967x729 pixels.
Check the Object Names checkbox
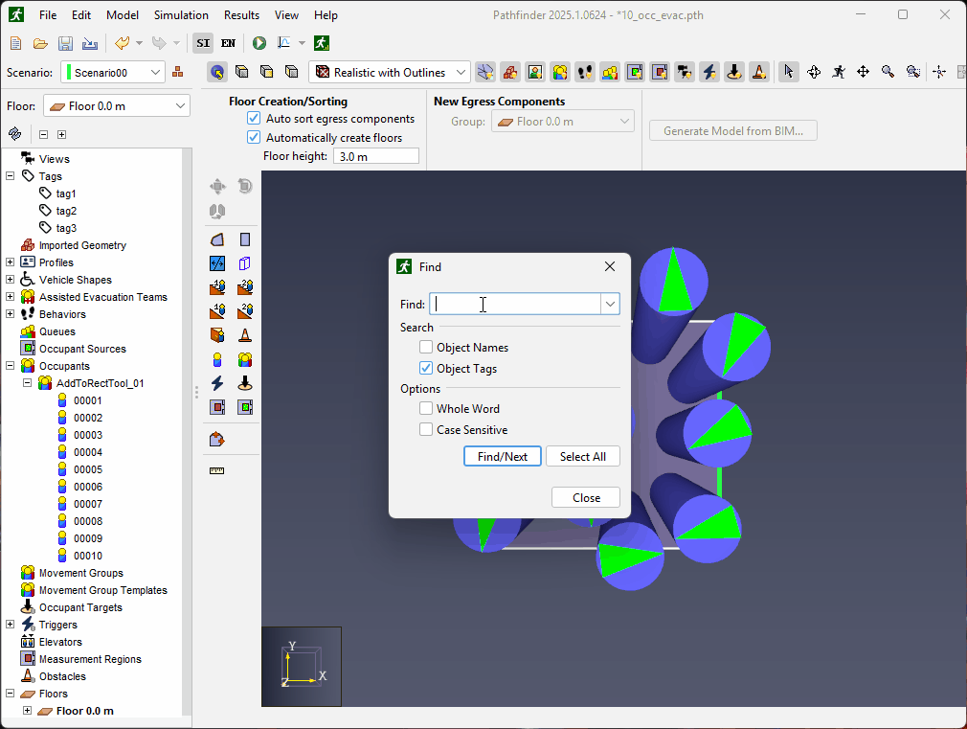tap(425, 347)
